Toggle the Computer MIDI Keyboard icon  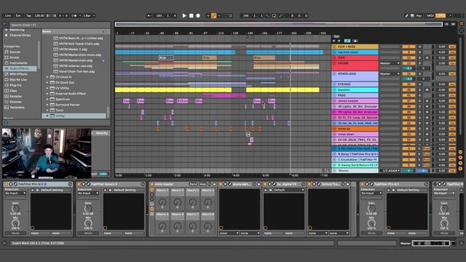(412, 16)
